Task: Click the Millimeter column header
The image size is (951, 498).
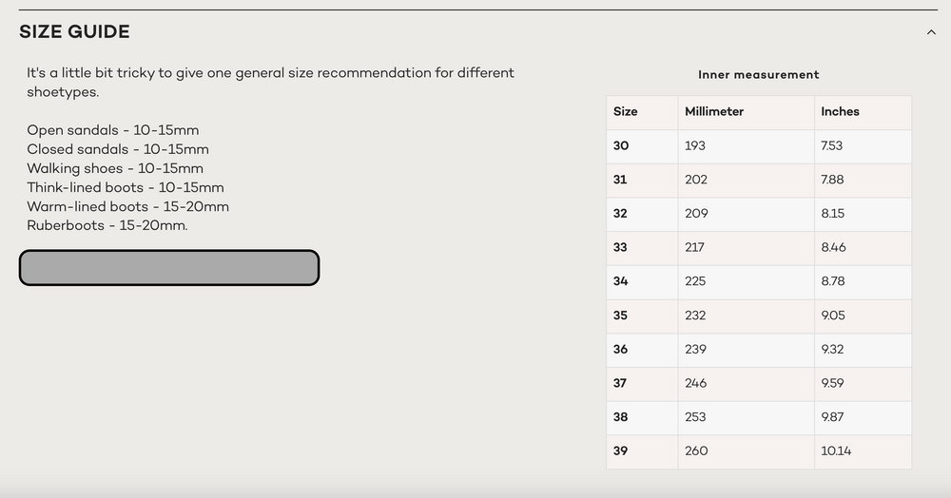Action: (x=714, y=111)
